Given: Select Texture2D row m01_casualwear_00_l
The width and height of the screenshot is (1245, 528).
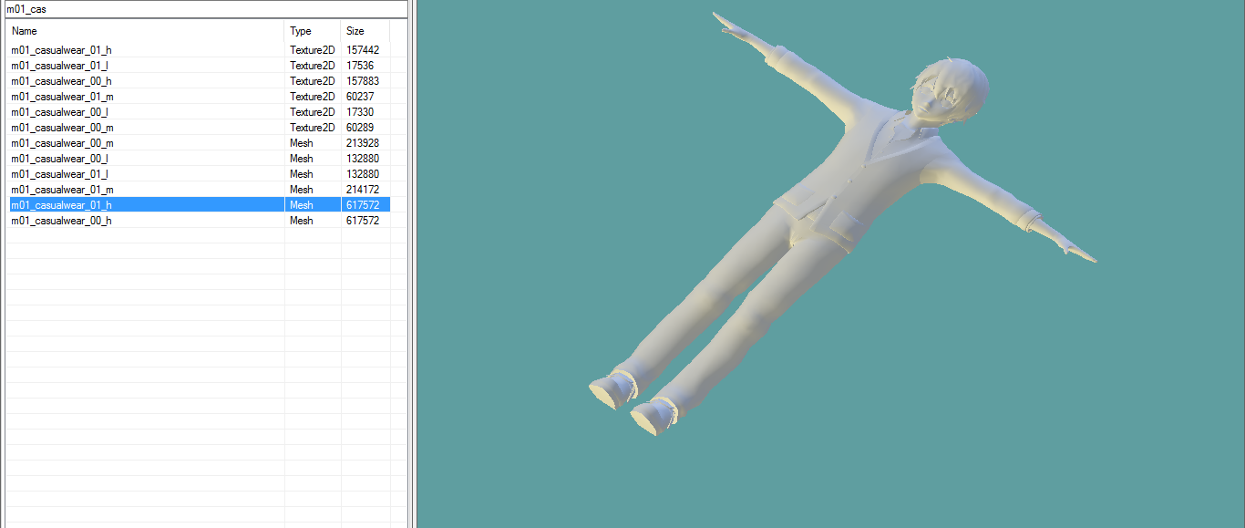Looking at the screenshot, I should tap(200, 112).
